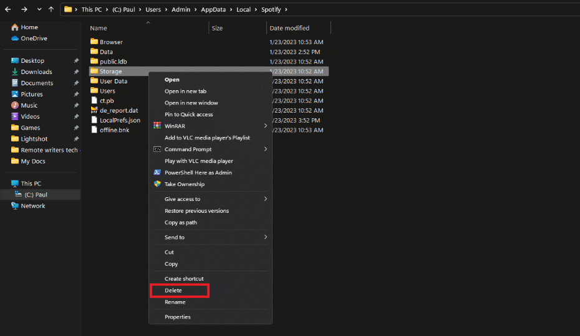Open recent locations dropdown chevron
This screenshot has height=336, width=580.
pos(39,9)
